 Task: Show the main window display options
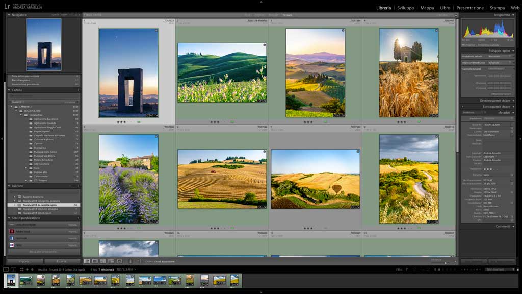coord(6,269)
